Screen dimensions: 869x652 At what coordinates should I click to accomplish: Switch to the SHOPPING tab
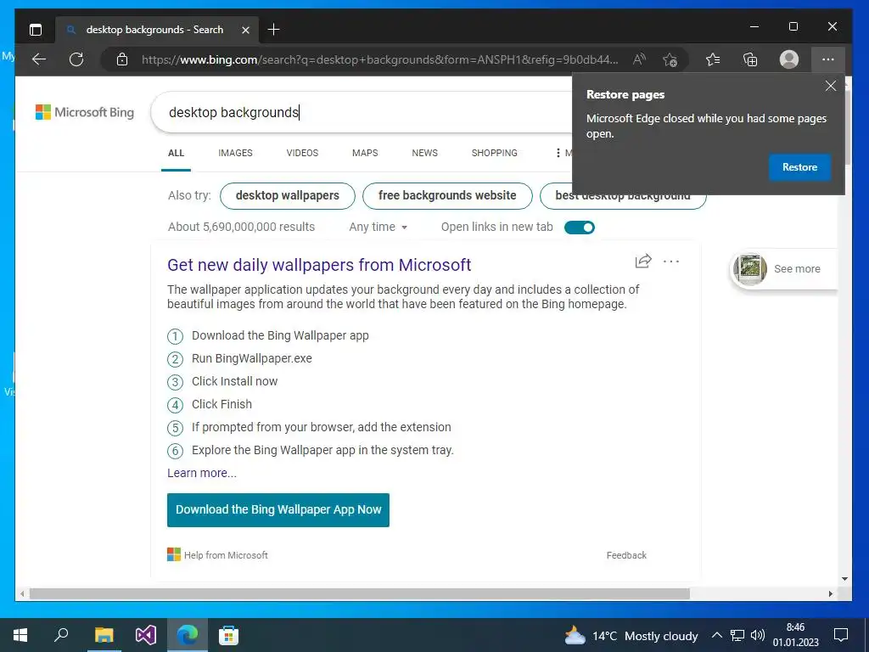(x=495, y=153)
